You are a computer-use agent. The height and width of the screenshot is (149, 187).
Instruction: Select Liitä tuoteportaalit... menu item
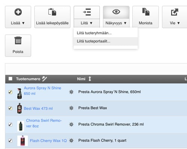click(x=105, y=41)
